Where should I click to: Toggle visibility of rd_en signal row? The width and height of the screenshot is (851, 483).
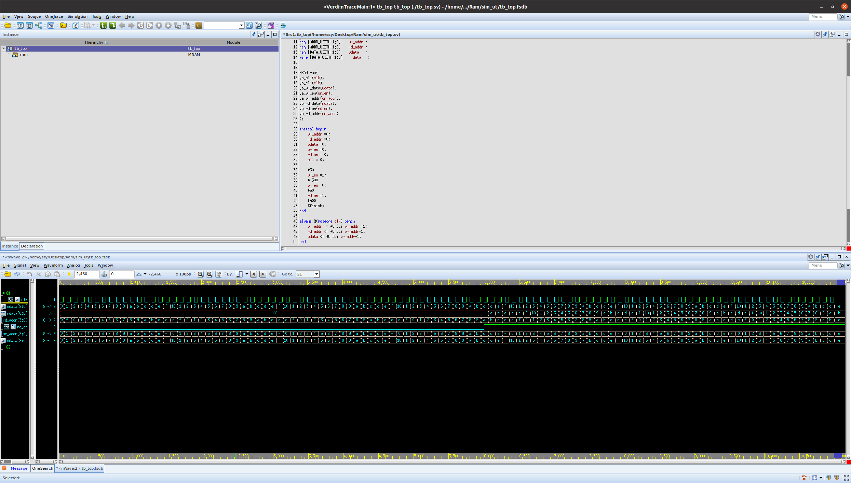pos(13,326)
